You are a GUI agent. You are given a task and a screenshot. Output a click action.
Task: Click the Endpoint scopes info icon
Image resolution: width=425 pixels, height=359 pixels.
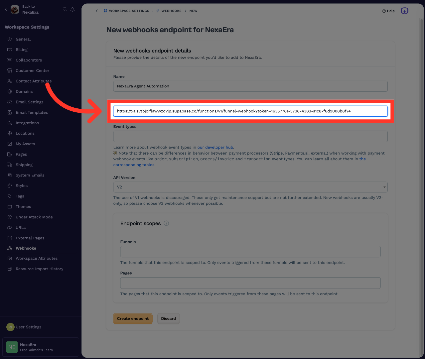tap(167, 223)
